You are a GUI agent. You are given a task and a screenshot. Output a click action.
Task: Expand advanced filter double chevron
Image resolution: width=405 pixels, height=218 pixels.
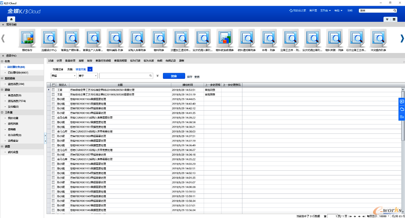[x=158, y=76]
